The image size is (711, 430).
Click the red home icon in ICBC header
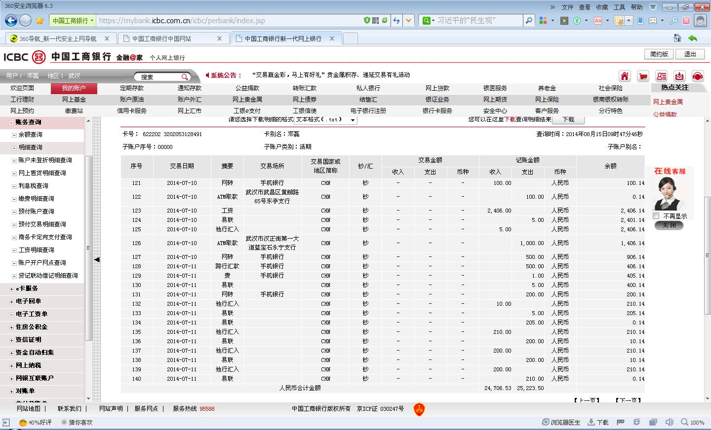tap(625, 76)
